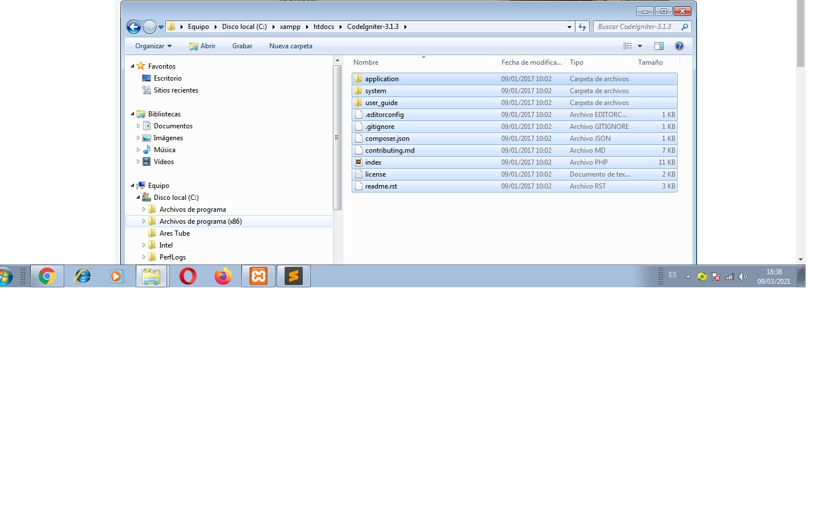Open XAMPP control panel from taskbar
Viewport: 818px width, 511px height.
click(258, 277)
